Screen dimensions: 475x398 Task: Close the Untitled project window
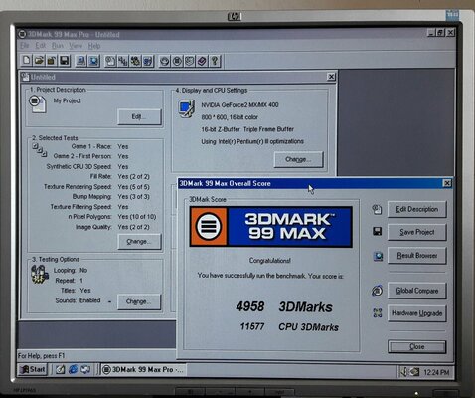click(331, 77)
